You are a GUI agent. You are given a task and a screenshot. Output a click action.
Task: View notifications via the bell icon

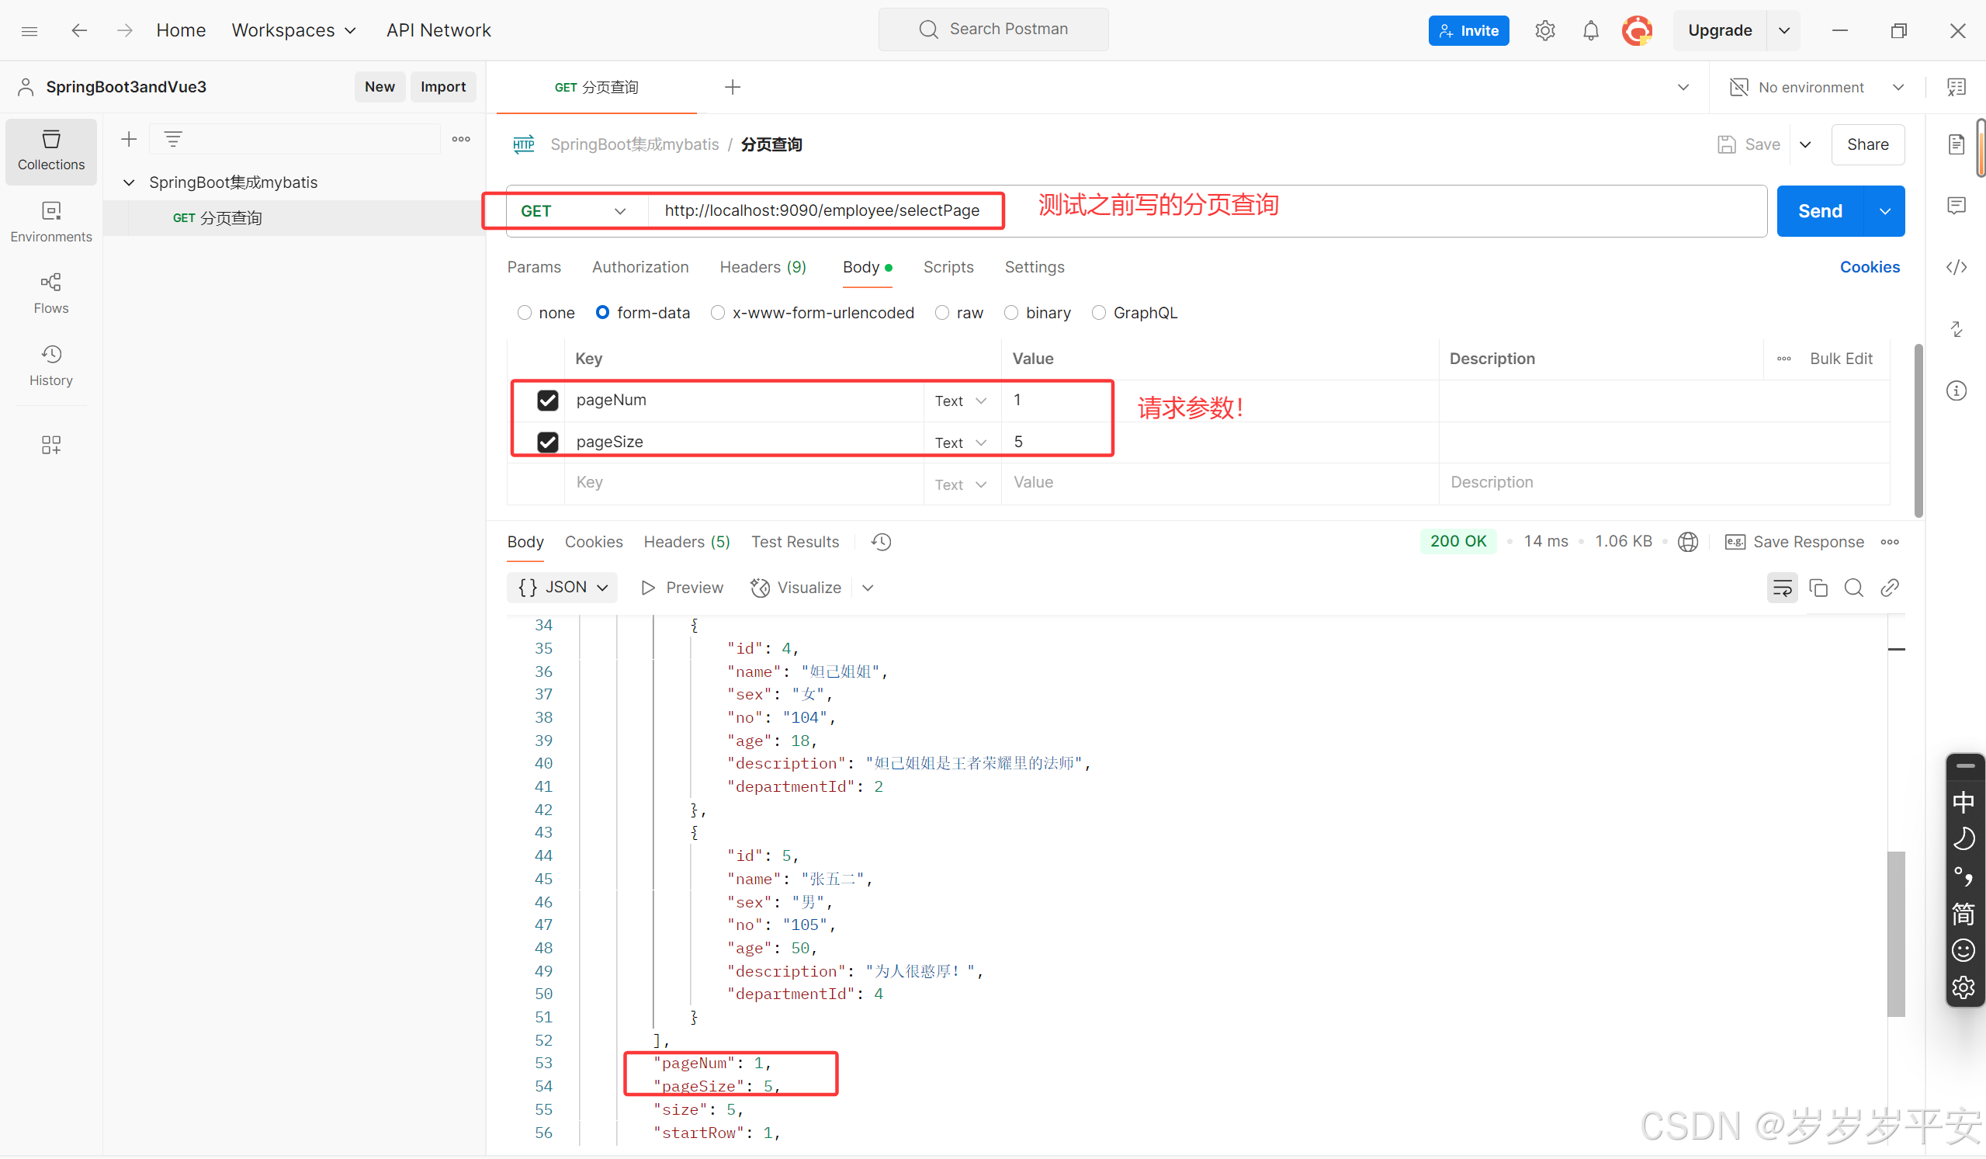pos(1590,30)
